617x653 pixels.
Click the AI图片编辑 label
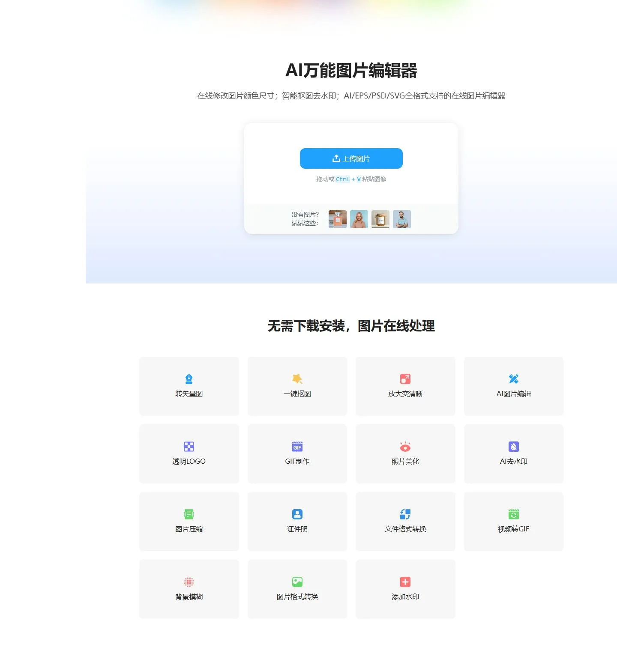[x=514, y=394]
